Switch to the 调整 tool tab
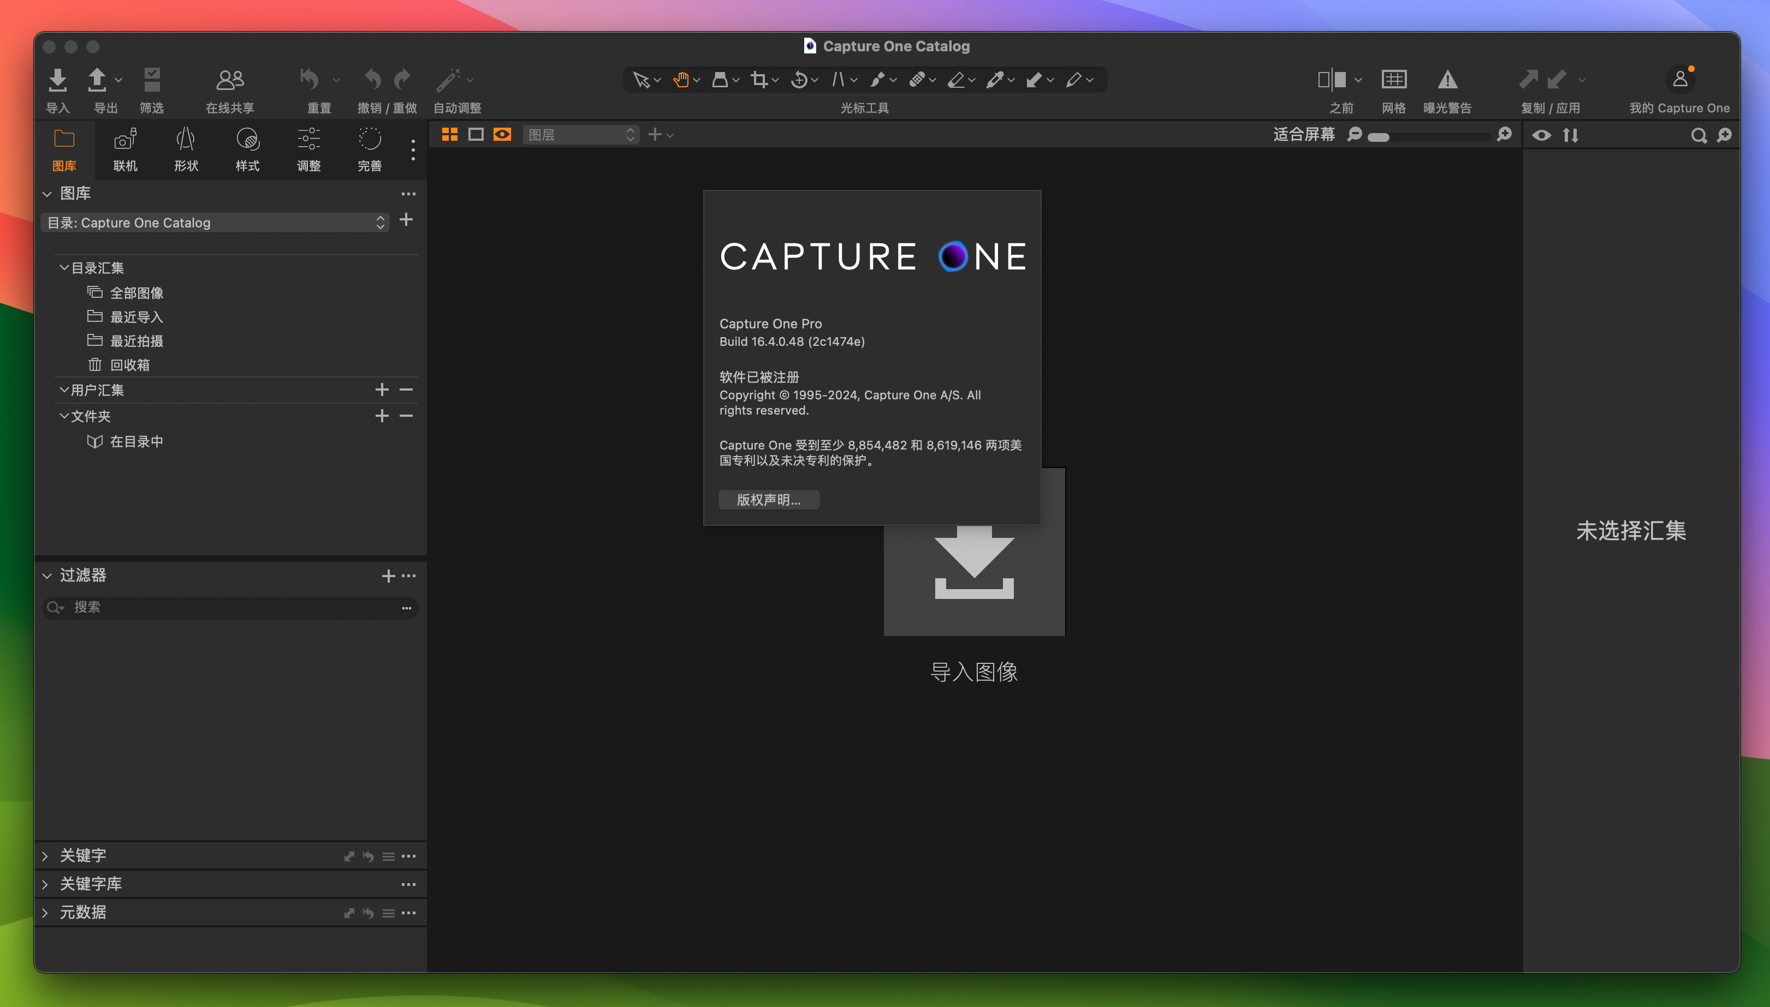Image resolution: width=1770 pixels, height=1007 pixels. [x=308, y=149]
